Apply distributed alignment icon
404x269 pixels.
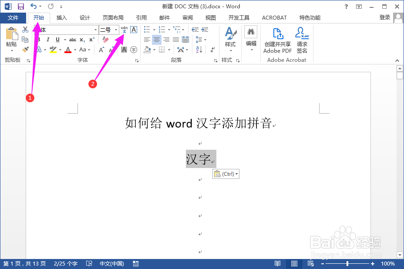(x=185, y=40)
